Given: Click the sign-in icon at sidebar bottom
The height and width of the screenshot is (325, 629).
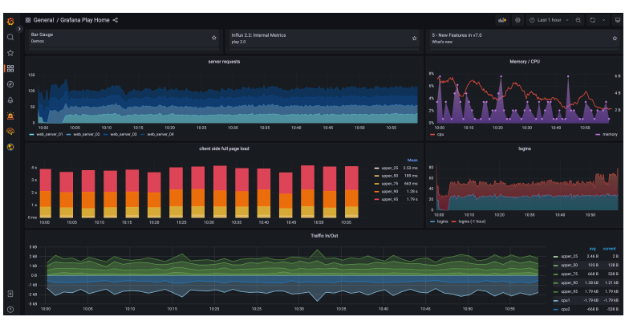Looking at the screenshot, I should pos(11,294).
